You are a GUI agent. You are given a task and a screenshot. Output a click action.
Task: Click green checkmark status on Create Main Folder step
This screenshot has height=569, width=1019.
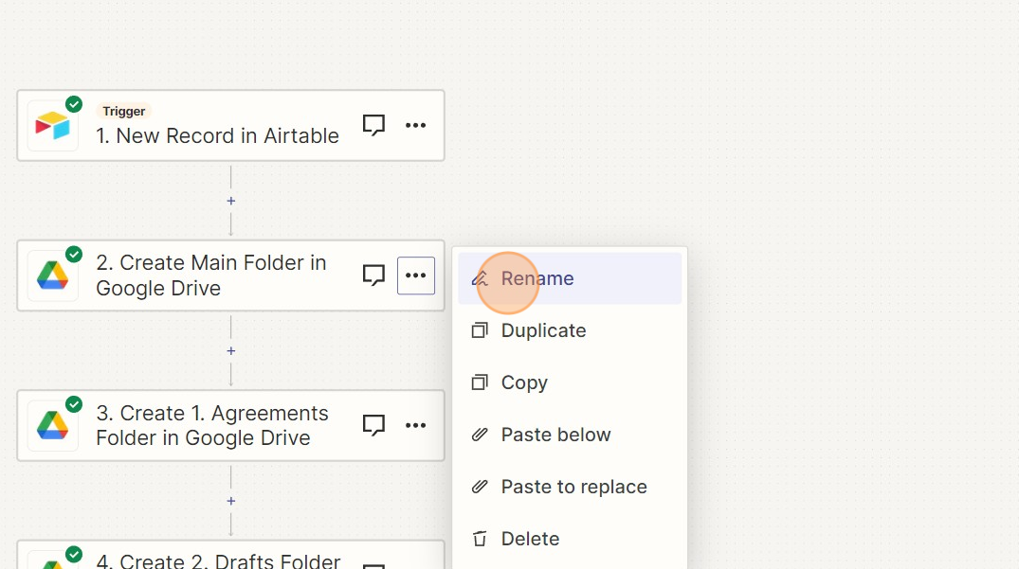74,254
